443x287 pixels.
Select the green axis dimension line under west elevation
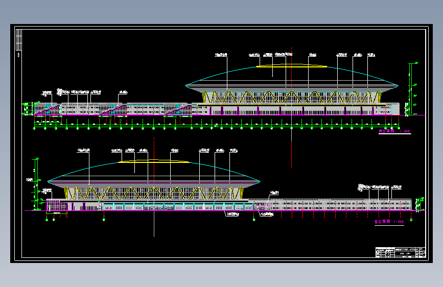point(217,124)
